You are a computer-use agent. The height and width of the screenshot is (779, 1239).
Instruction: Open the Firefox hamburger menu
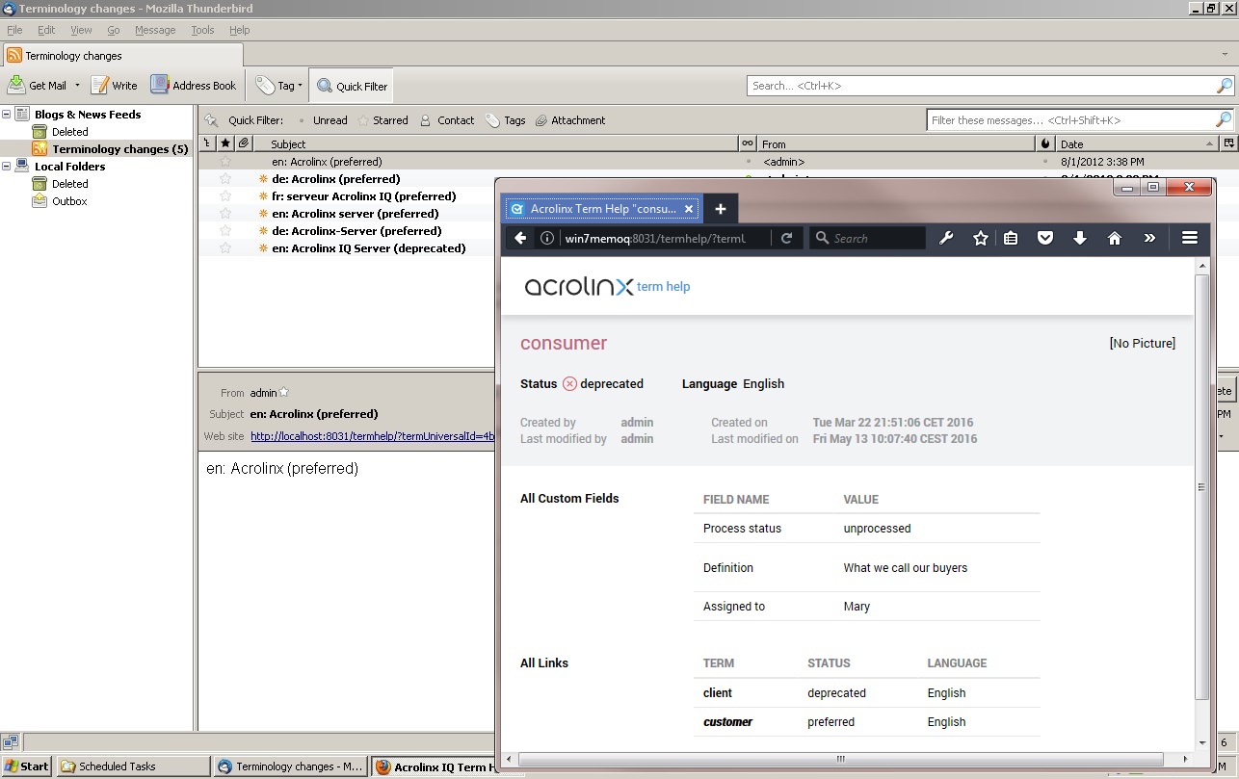tap(1190, 238)
